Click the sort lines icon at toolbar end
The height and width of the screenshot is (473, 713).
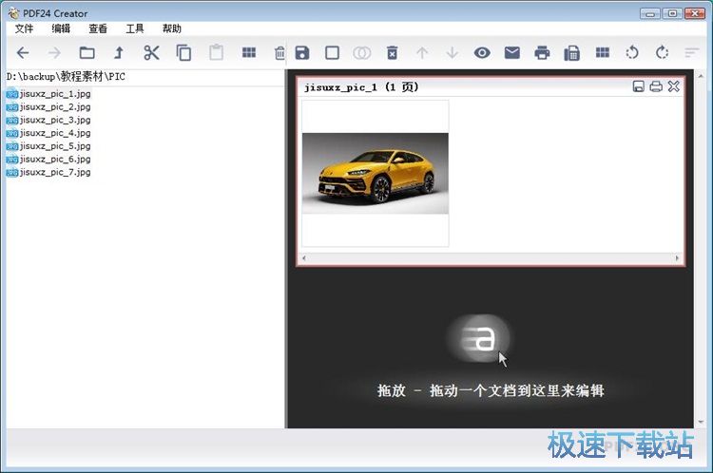pyautogui.click(x=692, y=53)
